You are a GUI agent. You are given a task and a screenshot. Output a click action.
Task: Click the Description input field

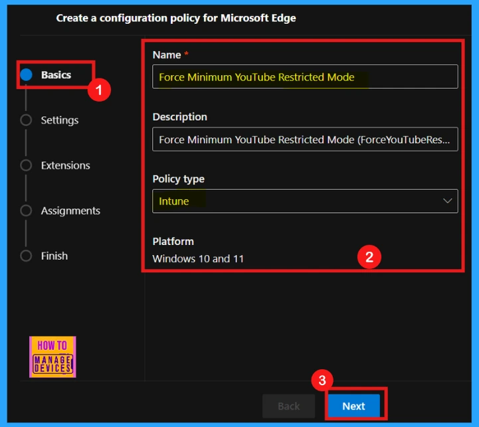[305, 139]
